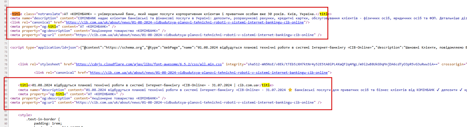Click highlighted title opening tag before "01.08.2024 відбудуться"
The height and width of the screenshot is (127, 467).
click(x=24, y=85)
